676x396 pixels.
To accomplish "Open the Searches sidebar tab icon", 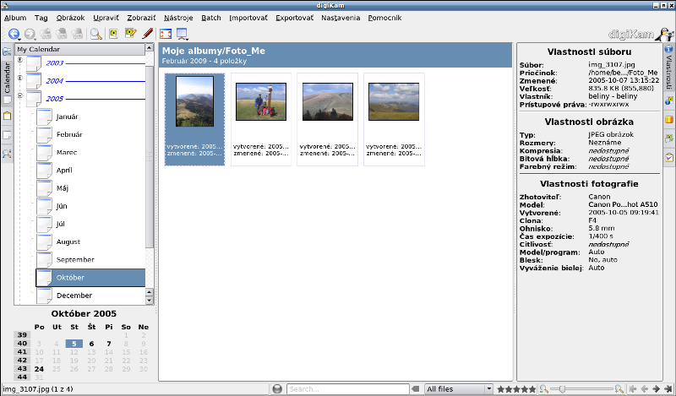I will [x=7, y=154].
